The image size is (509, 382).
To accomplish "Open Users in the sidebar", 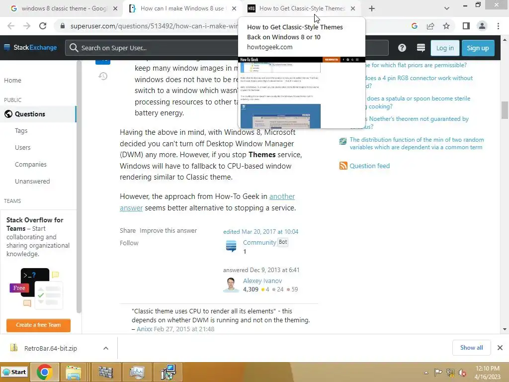I will (x=23, y=147).
